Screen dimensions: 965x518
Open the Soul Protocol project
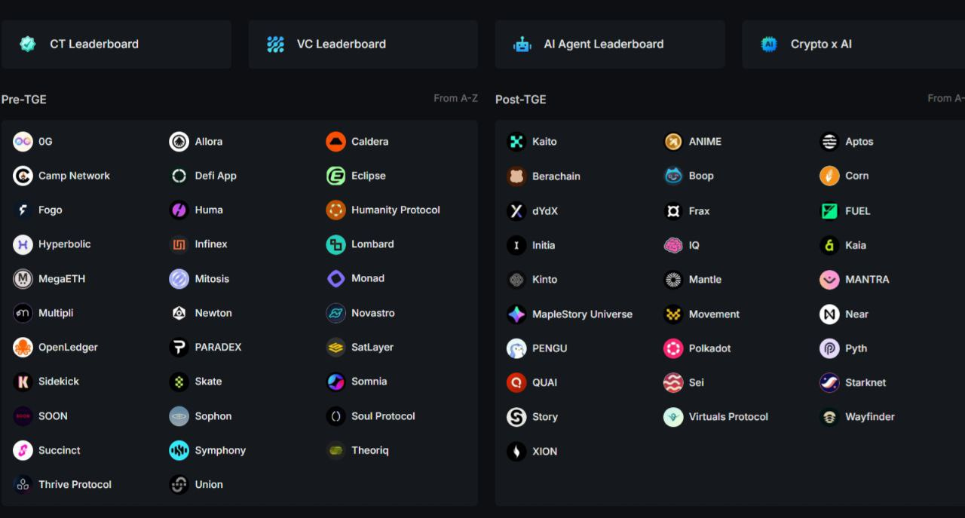click(371, 416)
